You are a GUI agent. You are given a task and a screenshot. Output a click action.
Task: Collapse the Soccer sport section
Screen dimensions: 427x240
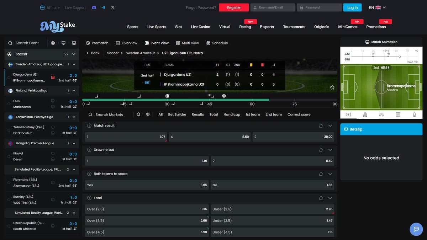point(74,54)
